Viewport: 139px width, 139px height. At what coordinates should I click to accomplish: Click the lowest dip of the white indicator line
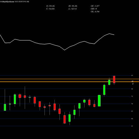64,50
